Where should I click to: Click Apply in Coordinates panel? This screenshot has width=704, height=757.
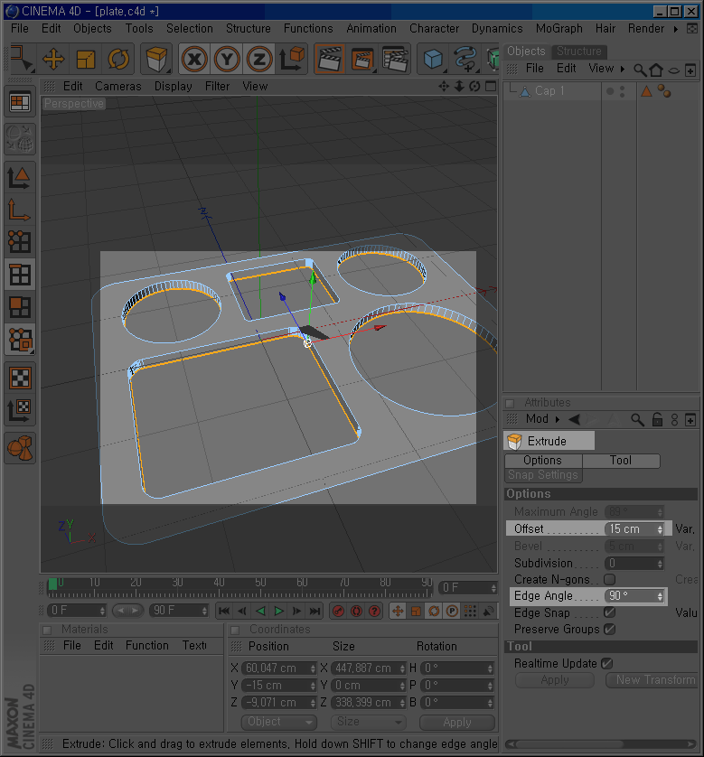[x=456, y=723]
